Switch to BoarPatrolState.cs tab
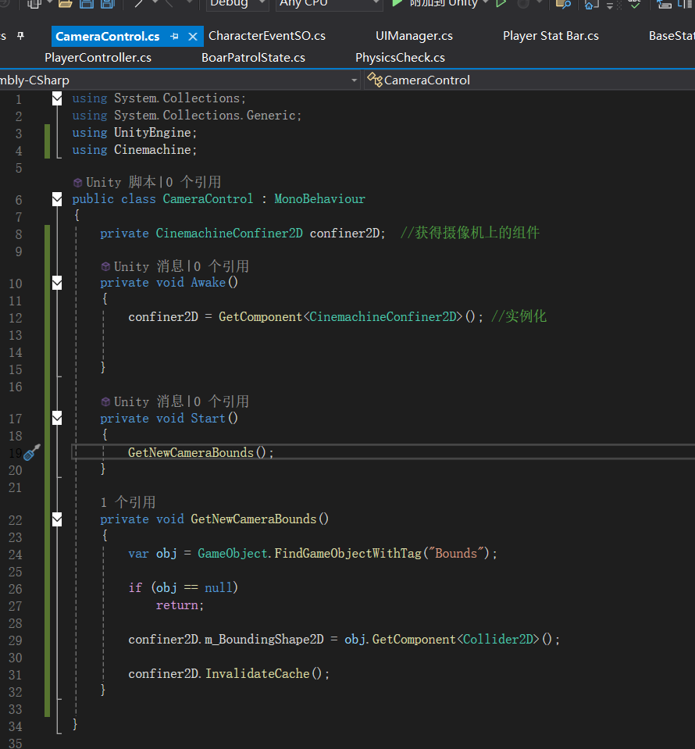 pyautogui.click(x=253, y=58)
